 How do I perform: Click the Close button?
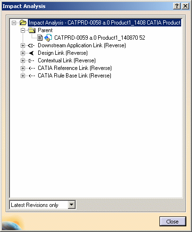coord(173,222)
